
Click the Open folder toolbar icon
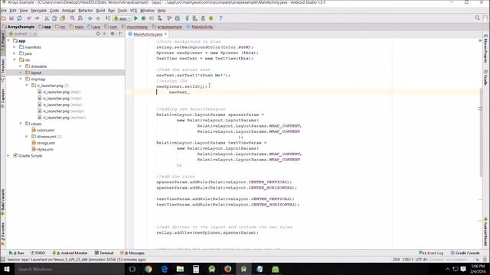(4, 18)
